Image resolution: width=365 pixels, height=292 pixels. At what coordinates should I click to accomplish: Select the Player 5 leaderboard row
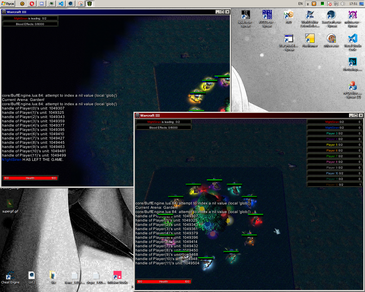pos(335,145)
